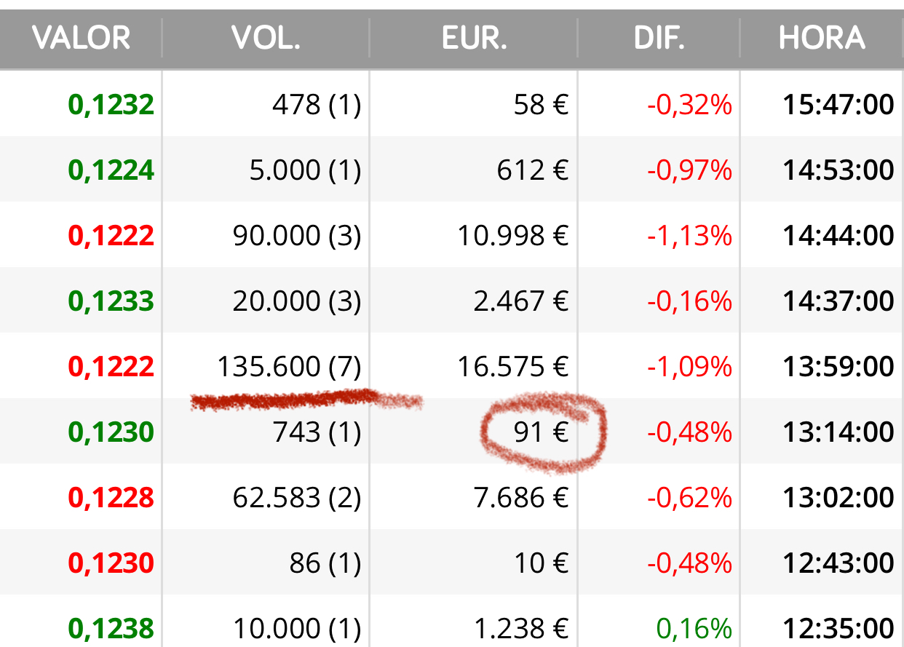
Task: Click the time 12:43:00 cell
Action: pyautogui.click(x=838, y=563)
